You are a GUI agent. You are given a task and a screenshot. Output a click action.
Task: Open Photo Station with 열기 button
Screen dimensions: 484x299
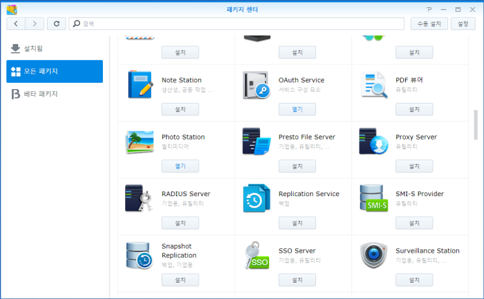coord(180,166)
